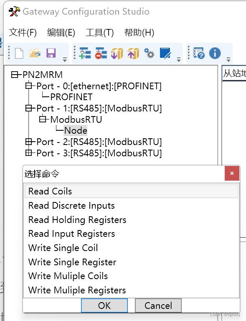
Task: Select the ModbusRTU tree item
Action: tap(76, 119)
